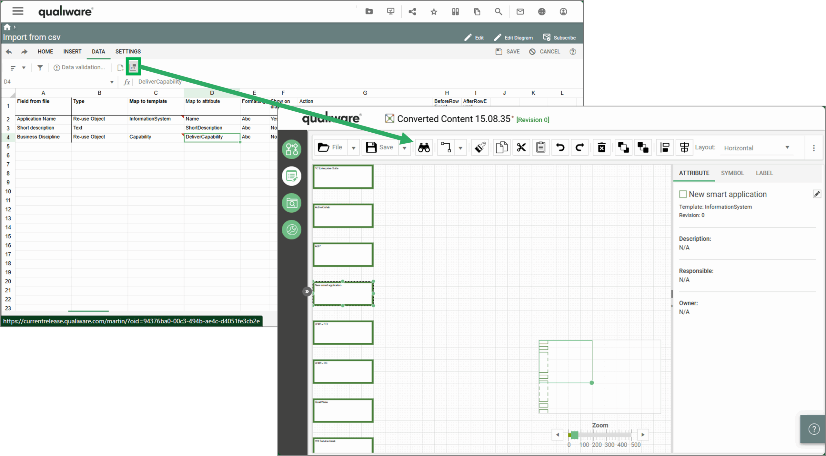The image size is (826, 456).
Task: Switch to the HOME ribbon tab
Action: click(x=45, y=52)
